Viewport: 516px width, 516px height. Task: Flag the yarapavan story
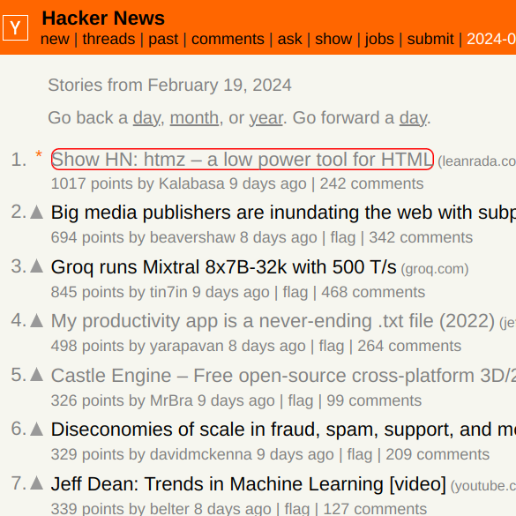pyautogui.click(x=332, y=346)
